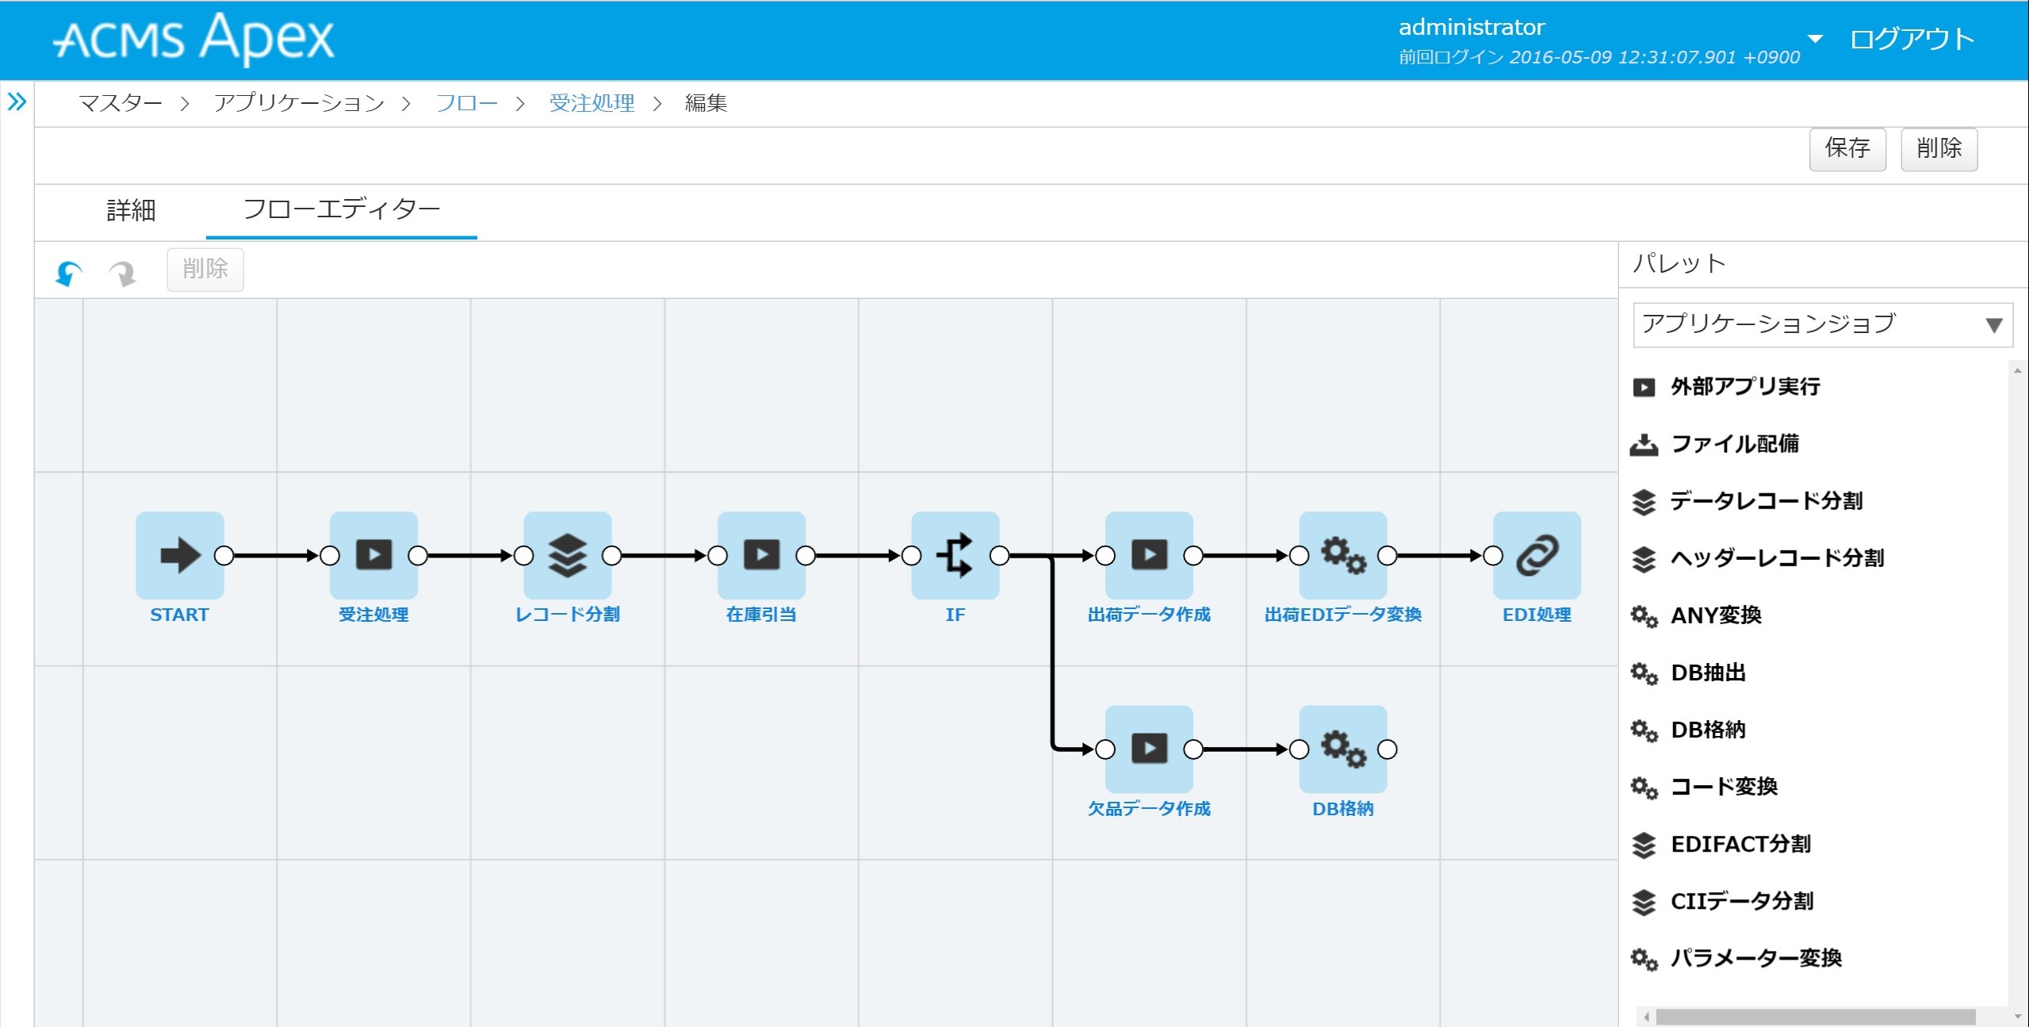Click the output port of IF node
Screen dimensions: 2029x1027
tap(1000, 556)
